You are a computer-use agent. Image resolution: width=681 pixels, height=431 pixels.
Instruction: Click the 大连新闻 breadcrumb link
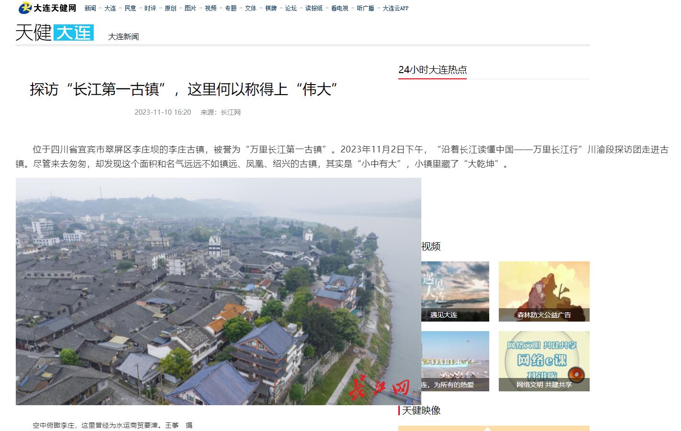(123, 36)
